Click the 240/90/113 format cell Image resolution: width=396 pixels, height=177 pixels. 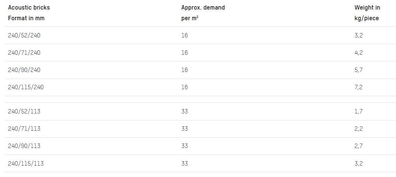tap(24, 146)
